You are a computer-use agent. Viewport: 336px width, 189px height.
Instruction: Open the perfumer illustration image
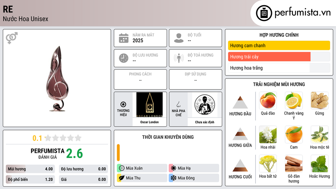(205, 105)
